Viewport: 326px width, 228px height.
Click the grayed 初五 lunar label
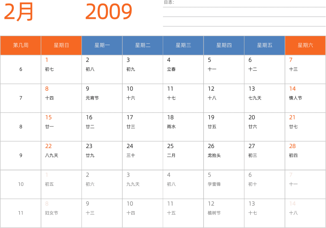tap(49, 184)
